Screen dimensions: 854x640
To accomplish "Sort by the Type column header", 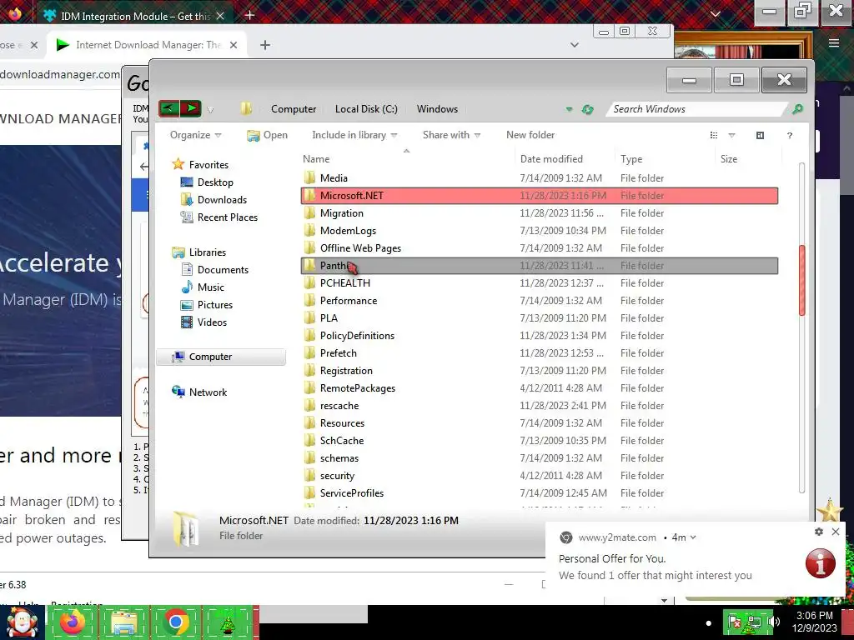I will pos(631,159).
